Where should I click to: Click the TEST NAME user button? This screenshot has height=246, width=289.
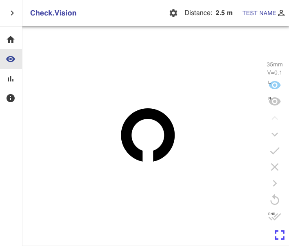click(x=263, y=13)
